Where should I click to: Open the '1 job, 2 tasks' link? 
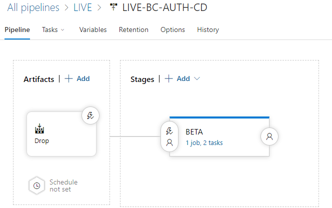click(204, 143)
